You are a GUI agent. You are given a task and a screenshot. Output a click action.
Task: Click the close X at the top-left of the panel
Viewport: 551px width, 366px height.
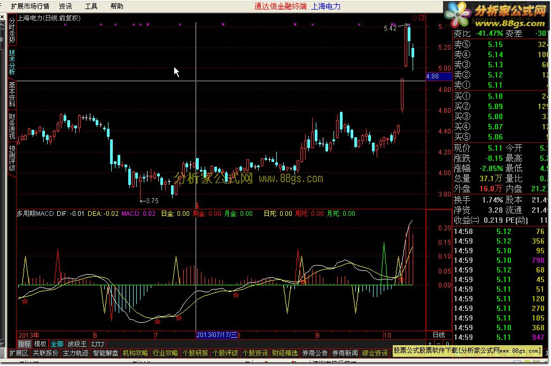[2, 17]
